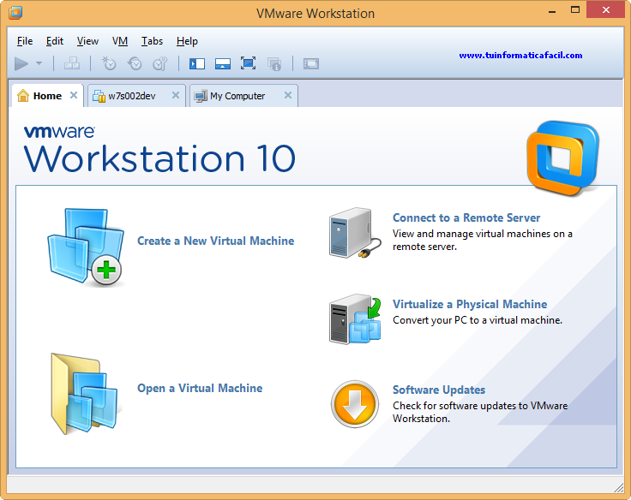Open the View menu
Screen dimensions: 631x500
87,41
